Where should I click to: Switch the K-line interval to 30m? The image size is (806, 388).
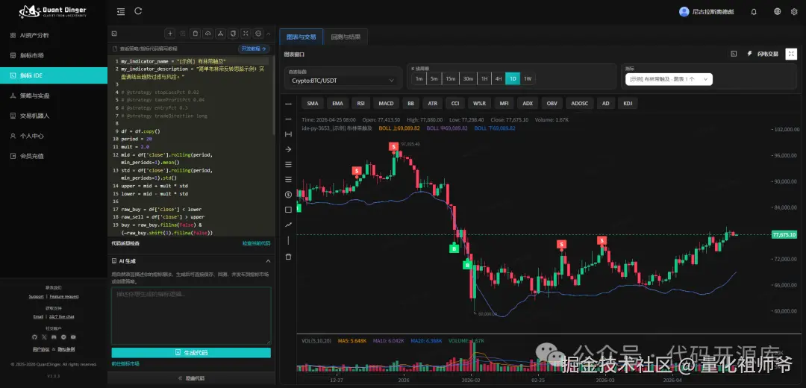click(468, 78)
